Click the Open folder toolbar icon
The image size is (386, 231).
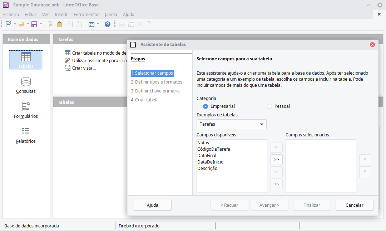21,24
